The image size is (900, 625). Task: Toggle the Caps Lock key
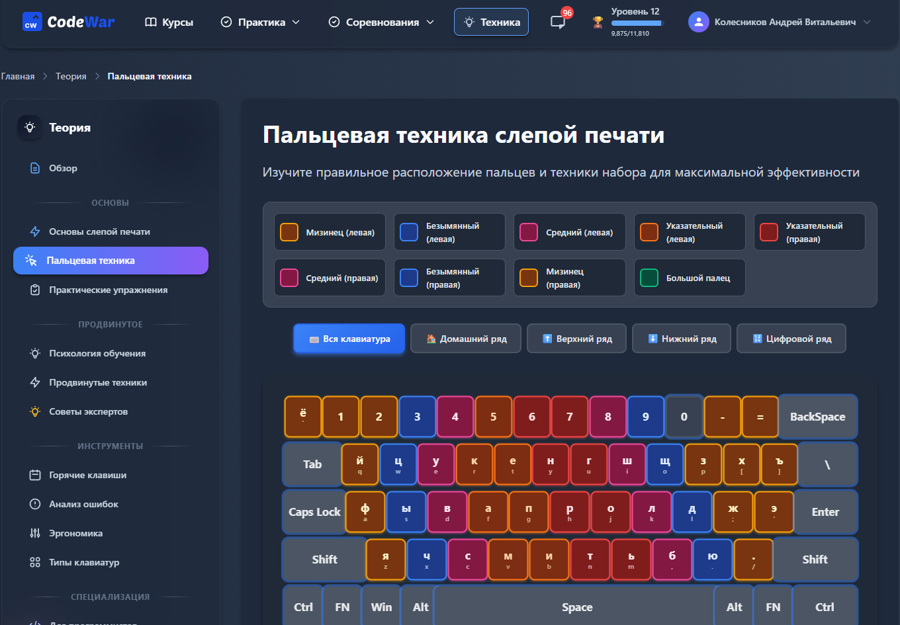[314, 512]
